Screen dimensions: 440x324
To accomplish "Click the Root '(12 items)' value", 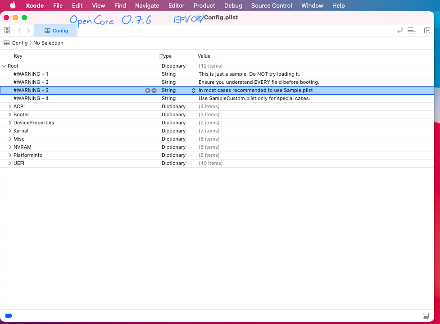I will (x=210, y=66).
